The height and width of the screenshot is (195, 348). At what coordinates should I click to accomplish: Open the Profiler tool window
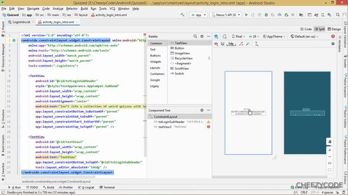click(x=66, y=187)
